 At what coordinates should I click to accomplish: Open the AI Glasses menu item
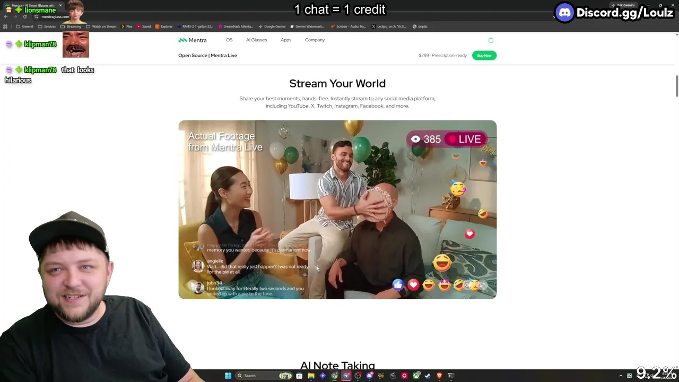point(256,40)
